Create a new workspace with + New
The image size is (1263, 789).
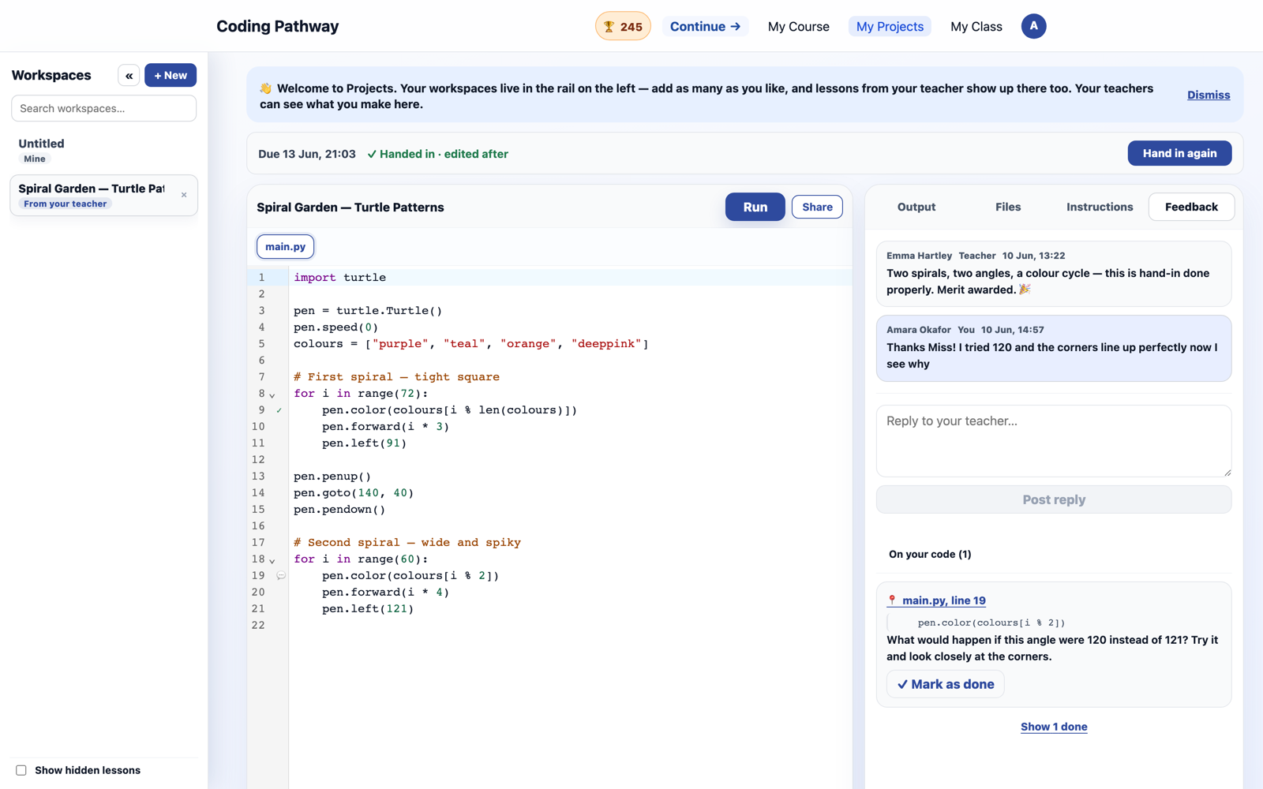(x=171, y=76)
